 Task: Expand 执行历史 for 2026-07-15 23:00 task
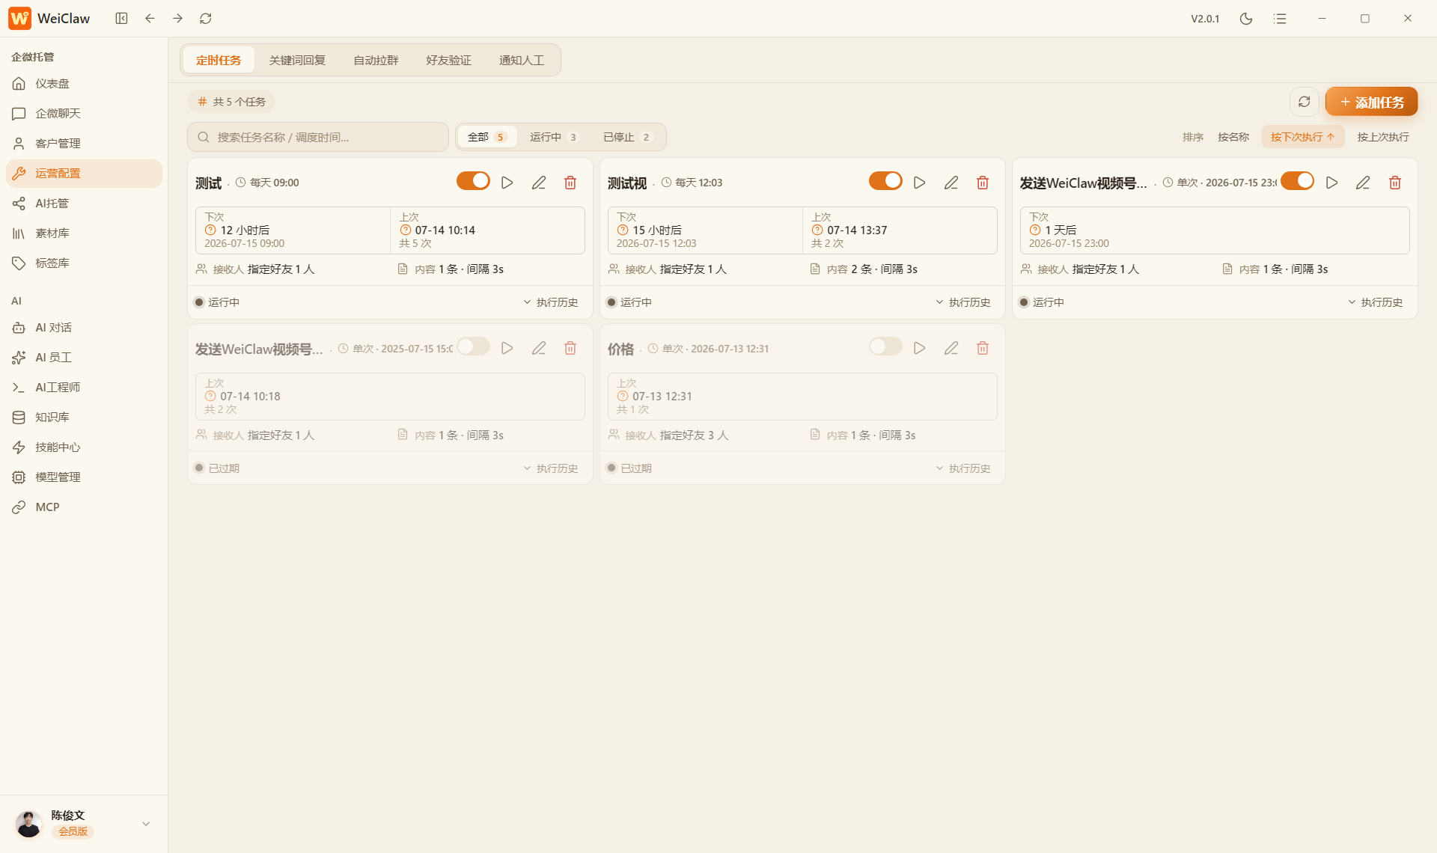tap(1375, 302)
